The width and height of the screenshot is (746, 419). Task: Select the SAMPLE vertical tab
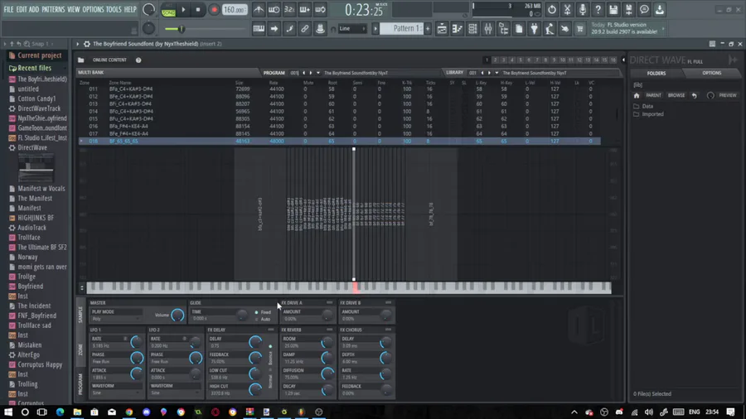80,315
